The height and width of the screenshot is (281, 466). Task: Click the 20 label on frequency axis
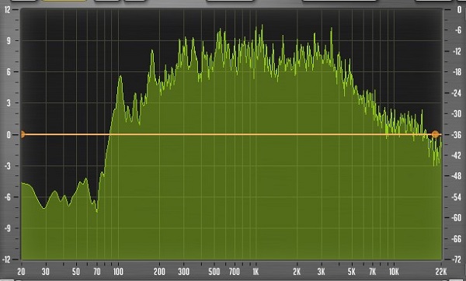click(21, 272)
